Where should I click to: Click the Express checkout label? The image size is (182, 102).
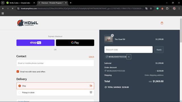point(55,36)
